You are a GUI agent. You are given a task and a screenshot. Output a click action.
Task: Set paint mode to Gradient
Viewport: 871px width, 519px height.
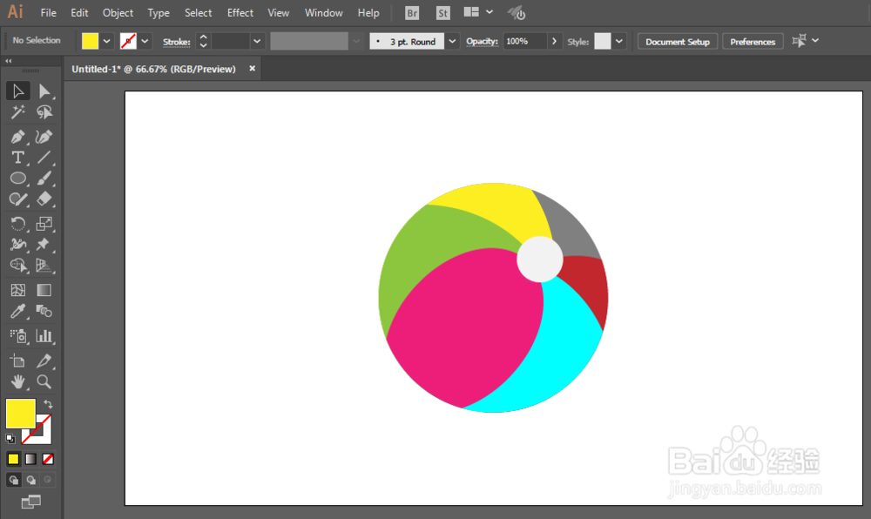click(30, 459)
